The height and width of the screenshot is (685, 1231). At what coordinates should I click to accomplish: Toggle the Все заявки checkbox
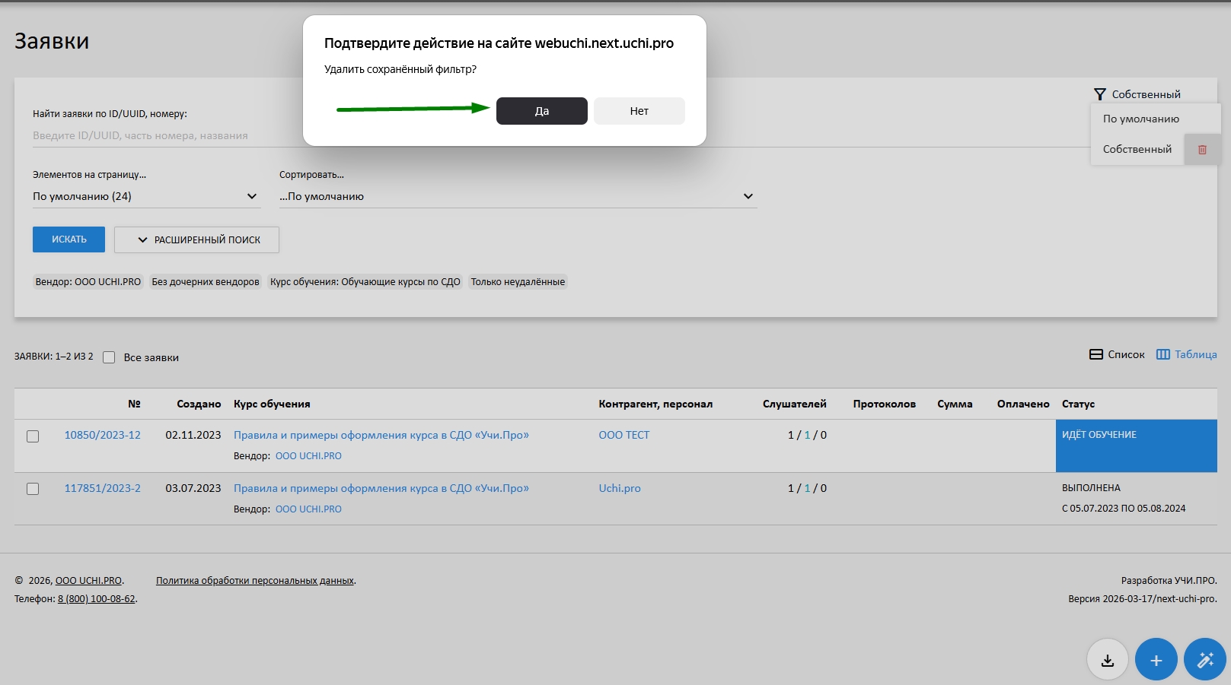click(x=109, y=357)
